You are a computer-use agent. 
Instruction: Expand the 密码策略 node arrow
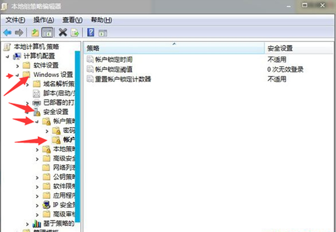pos(47,131)
